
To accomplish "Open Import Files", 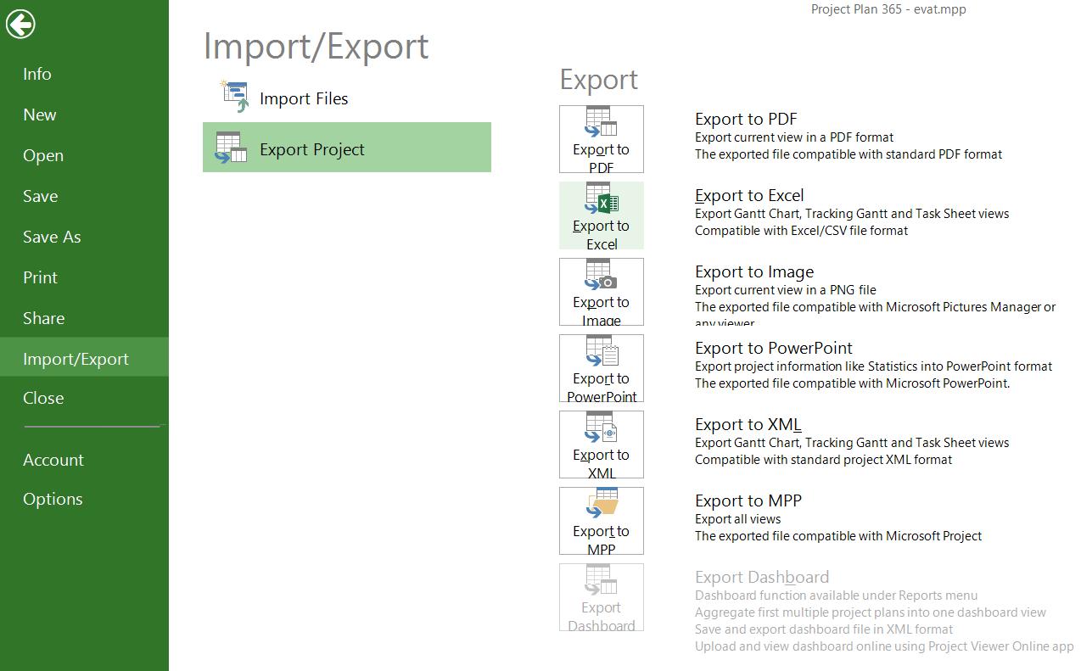I will (302, 98).
